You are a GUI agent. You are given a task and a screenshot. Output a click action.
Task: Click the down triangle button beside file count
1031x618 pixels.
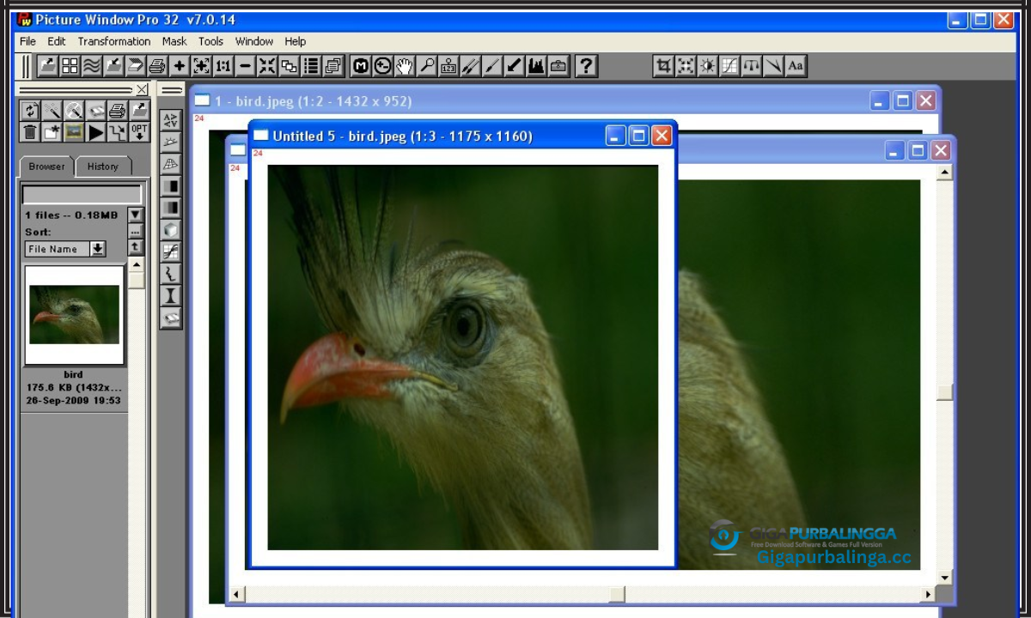coord(136,215)
